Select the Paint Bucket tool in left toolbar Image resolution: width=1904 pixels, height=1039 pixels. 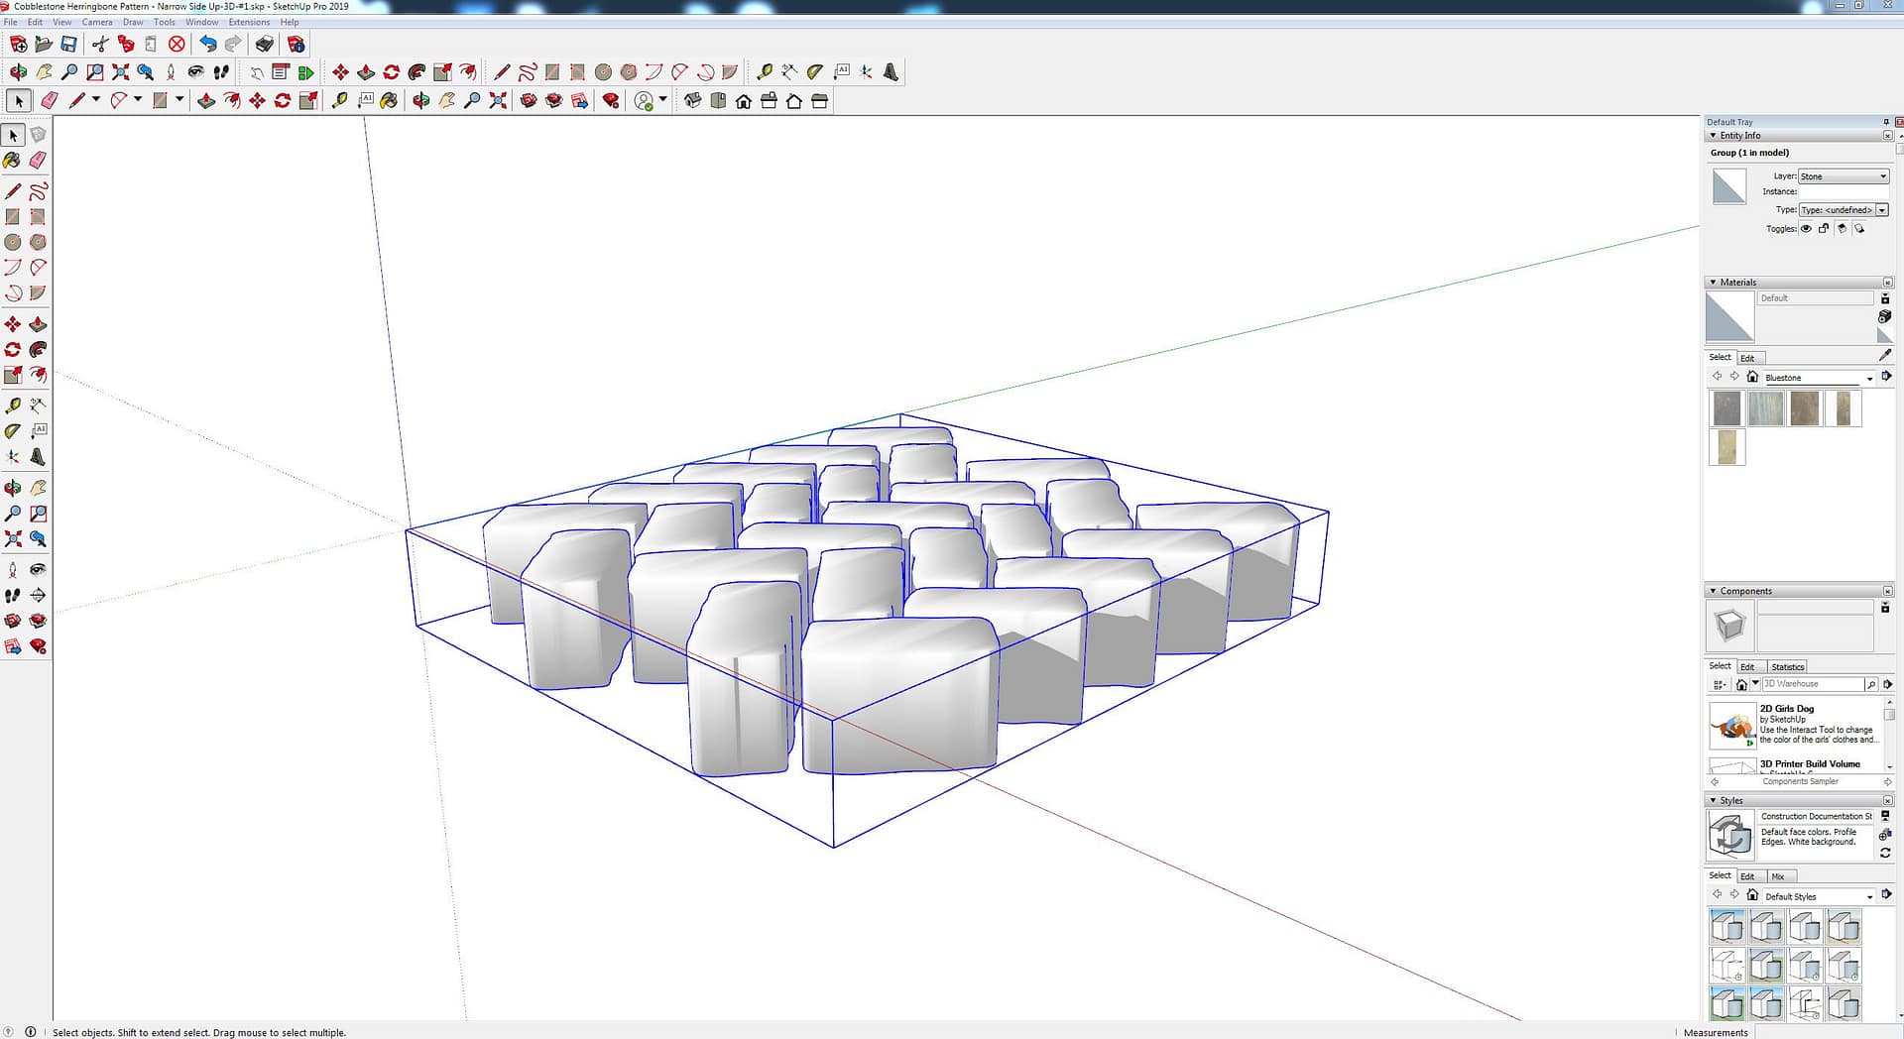coord(13,160)
